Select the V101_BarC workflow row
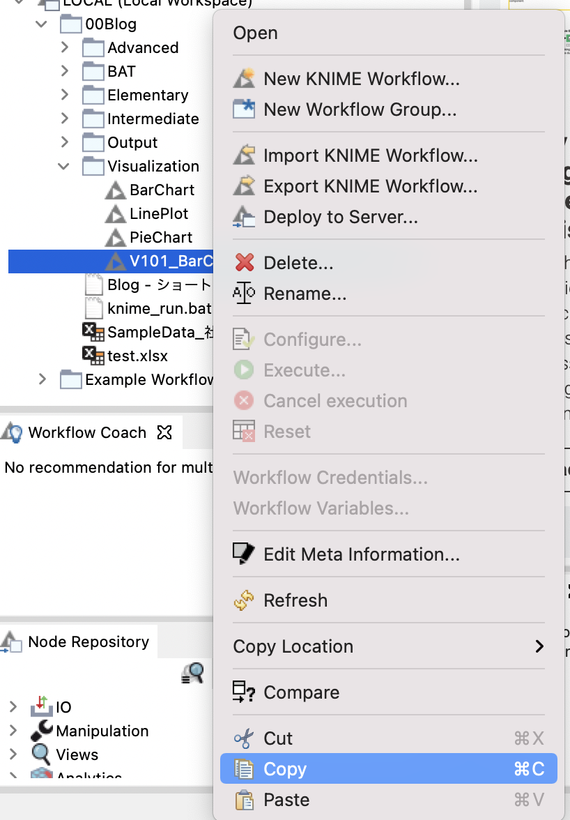The image size is (570, 820). pyautogui.click(x=111, y=261)
